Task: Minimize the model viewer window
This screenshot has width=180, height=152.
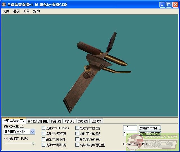Action: [x=162, y=5]
